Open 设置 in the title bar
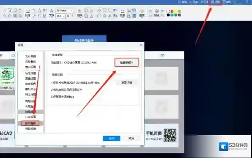Image resolution: width=252 pixels, height=158 pixels. [215, 2]
